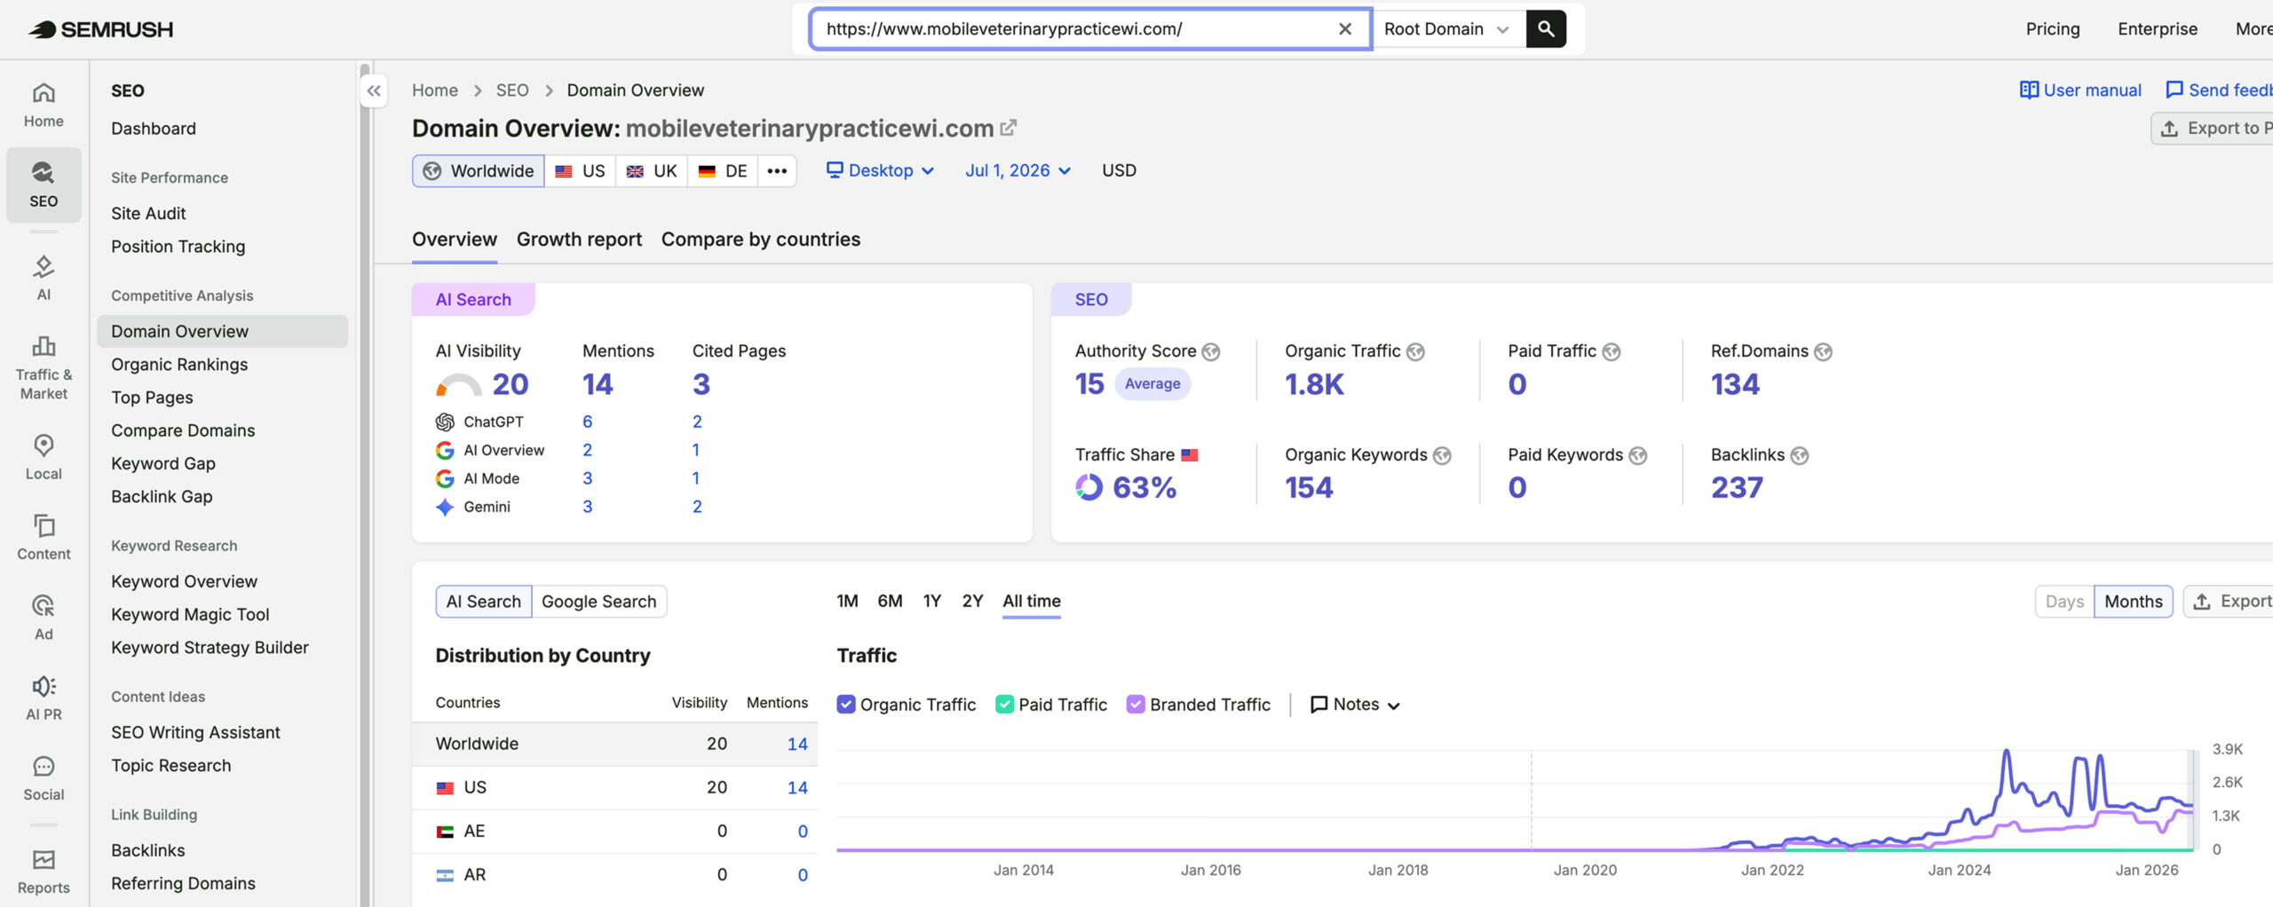
Task: Toggle Branded Traffic checkbox
Action: [x=1136, y=705]
